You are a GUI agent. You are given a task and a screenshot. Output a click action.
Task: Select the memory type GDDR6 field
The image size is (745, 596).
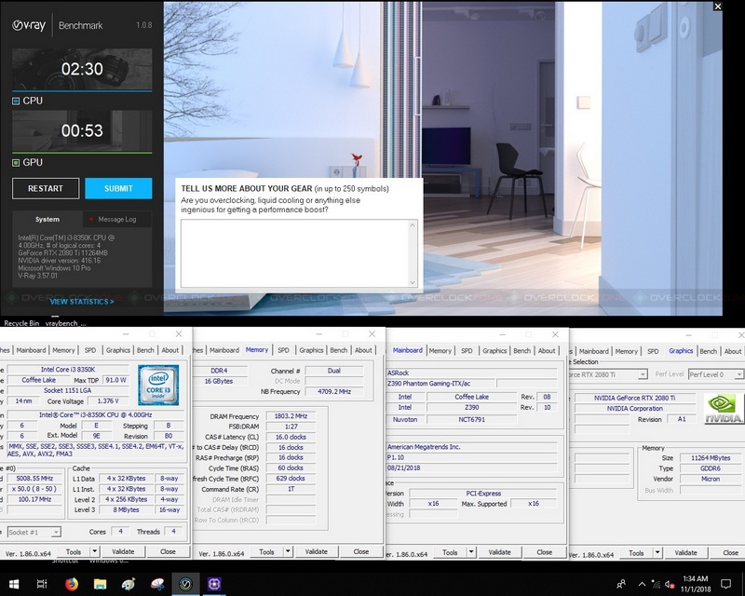710,468
